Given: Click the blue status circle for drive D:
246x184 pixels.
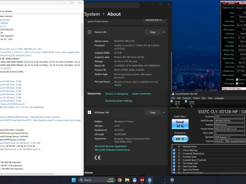Looking at the screenshot, I should point(186,101).
